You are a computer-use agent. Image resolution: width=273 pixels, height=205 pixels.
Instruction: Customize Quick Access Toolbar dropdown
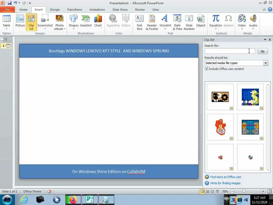[30, 3]
